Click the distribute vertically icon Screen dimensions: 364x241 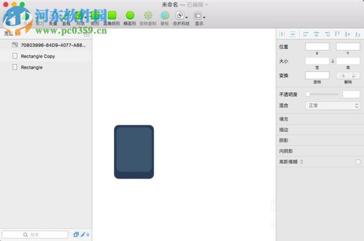[292, 34]
